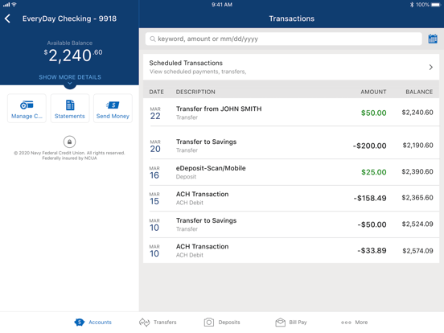Tap the More dots icon
The image size is (444, 333).
(346, 323)
